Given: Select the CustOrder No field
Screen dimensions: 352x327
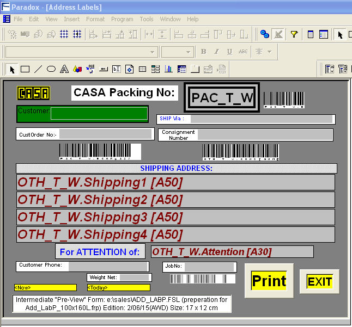Looking at the screenshot, I should (x=85, y=134).
